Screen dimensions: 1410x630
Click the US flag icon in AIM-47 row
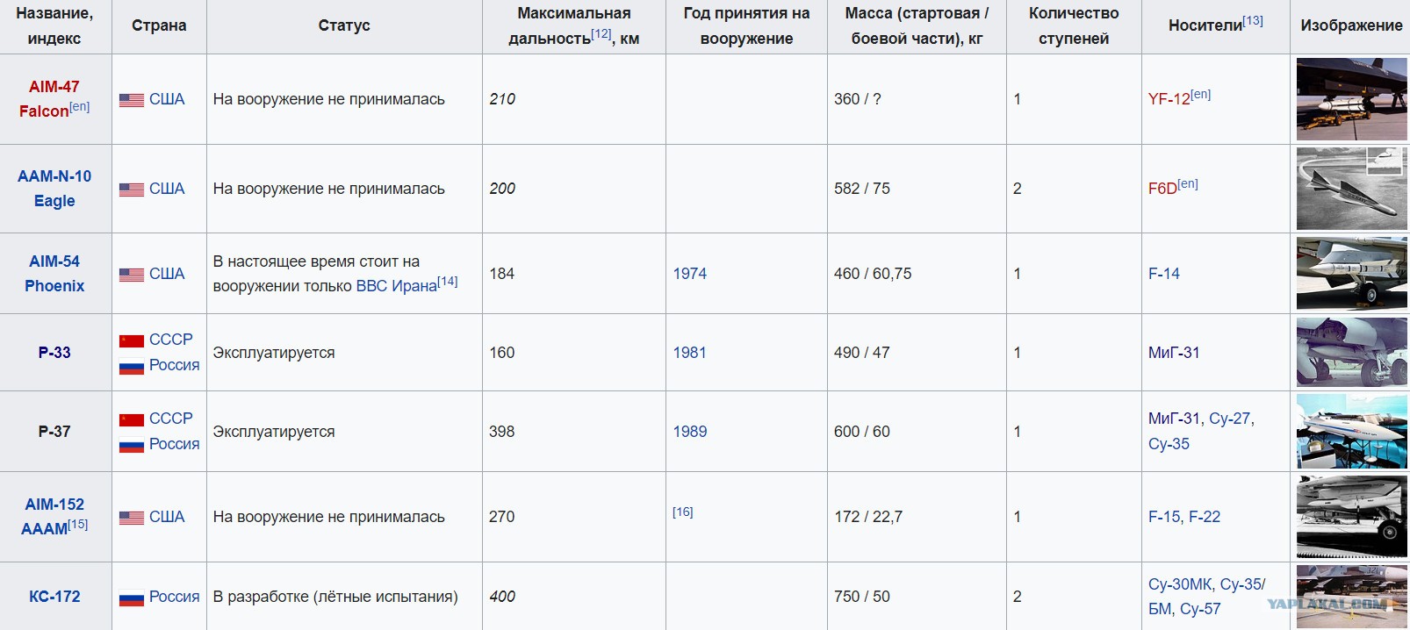132,100
